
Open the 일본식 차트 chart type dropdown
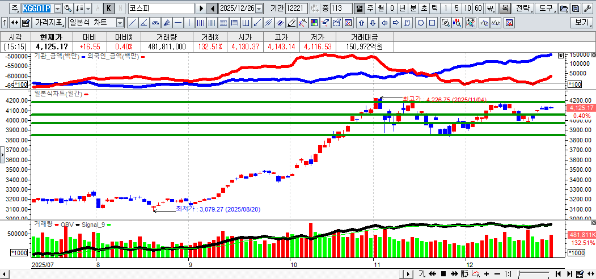pyautogui.click(x=120, y=23)
